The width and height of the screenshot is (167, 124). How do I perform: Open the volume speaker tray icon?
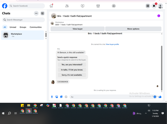(149, 110)
